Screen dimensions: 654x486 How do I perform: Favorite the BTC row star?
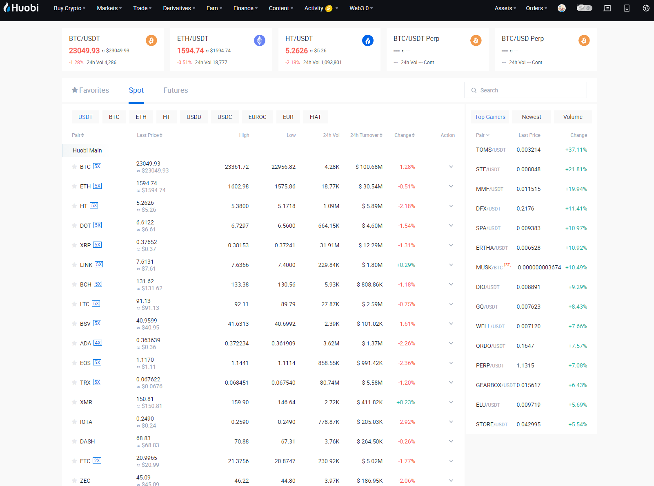point(74,167)
